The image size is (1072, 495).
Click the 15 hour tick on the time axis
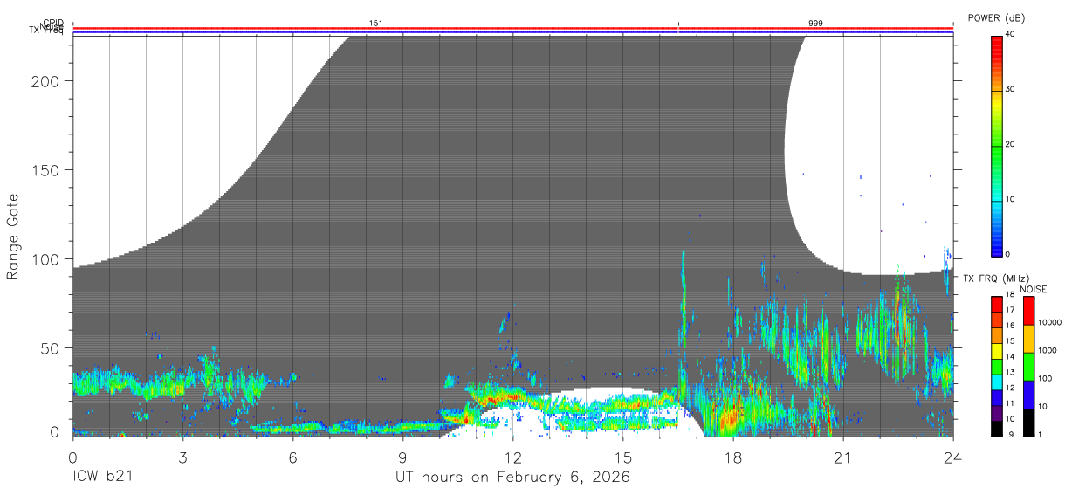click(623, 457)
